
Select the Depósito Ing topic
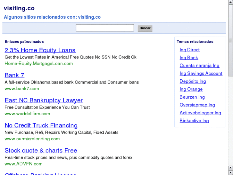pyautogui.click(x=193, y=81)
